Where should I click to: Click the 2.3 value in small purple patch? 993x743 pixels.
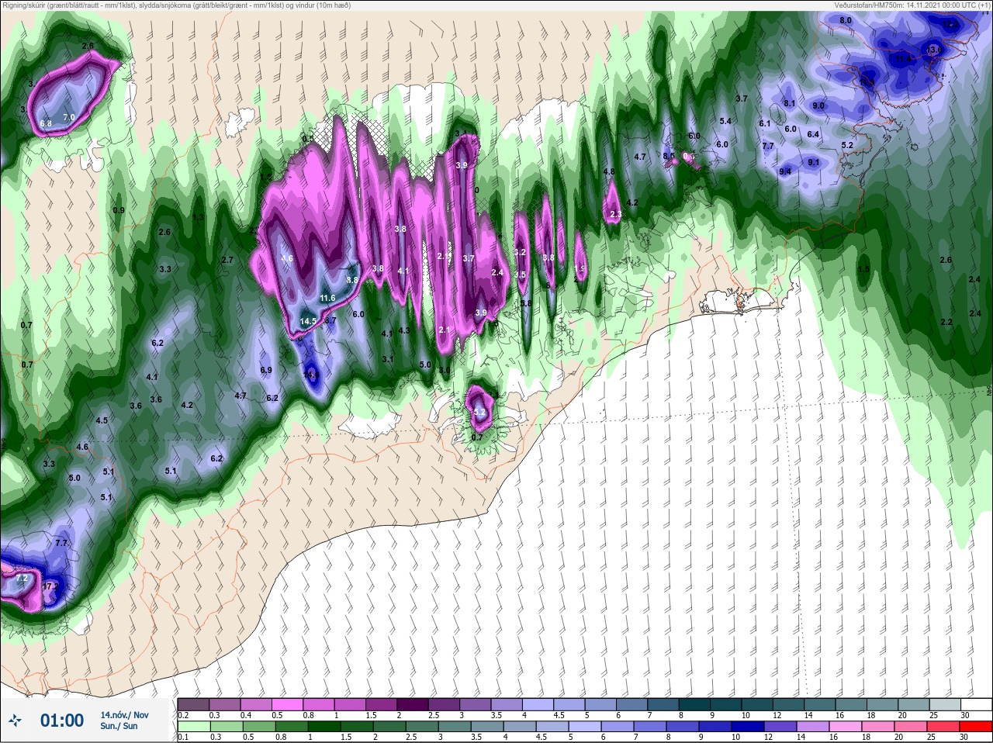616,214
